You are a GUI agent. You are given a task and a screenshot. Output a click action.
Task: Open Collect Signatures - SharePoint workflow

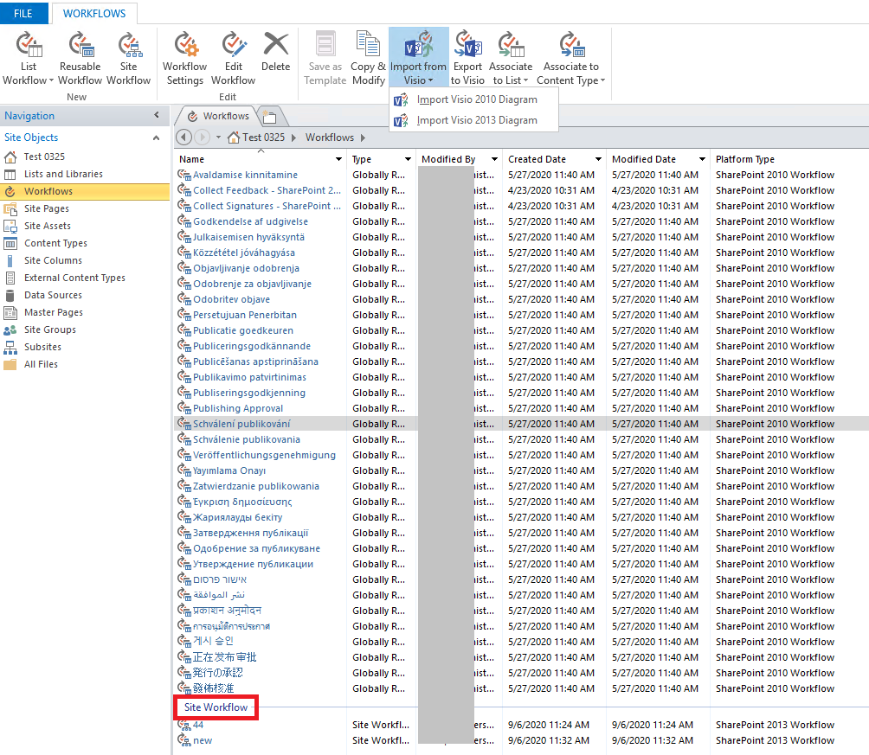pyautogui.click(x=267, y=206)
